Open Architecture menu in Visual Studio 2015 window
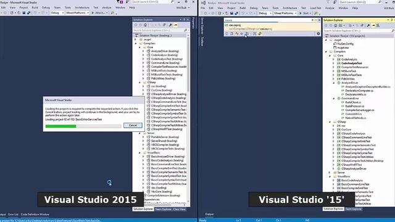 [x=82, y=7]
